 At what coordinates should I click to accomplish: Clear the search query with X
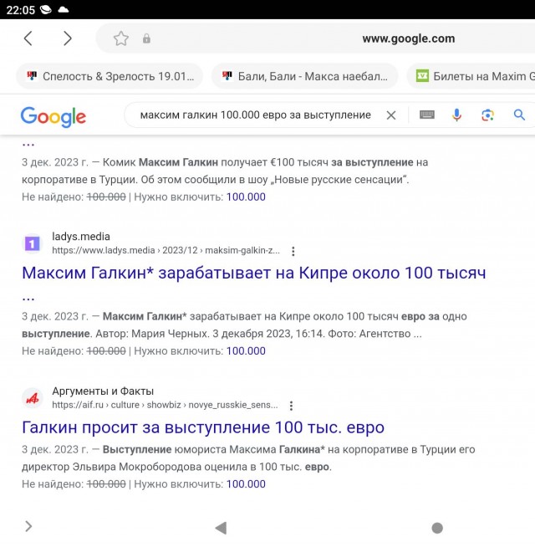[391, 115]
